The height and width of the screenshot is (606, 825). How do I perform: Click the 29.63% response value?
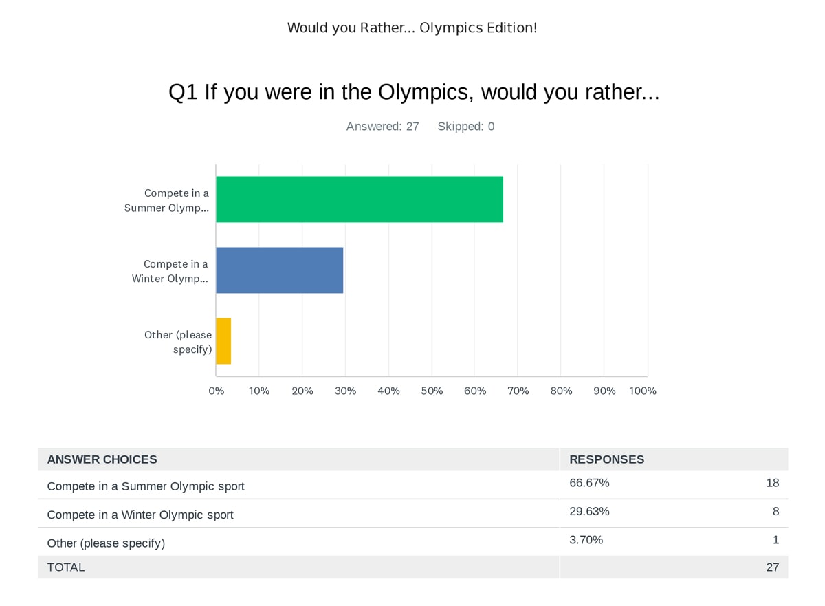(x=590, y=512)
